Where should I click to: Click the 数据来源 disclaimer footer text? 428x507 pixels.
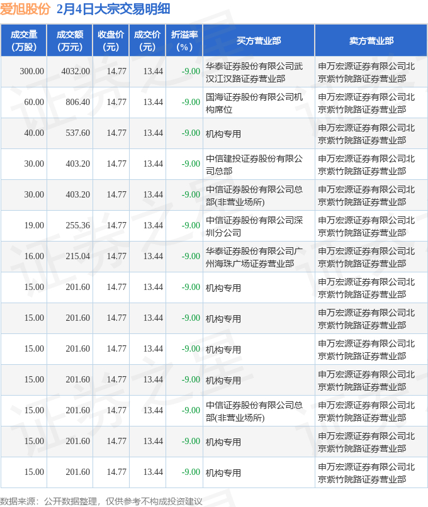pos(102,501)
